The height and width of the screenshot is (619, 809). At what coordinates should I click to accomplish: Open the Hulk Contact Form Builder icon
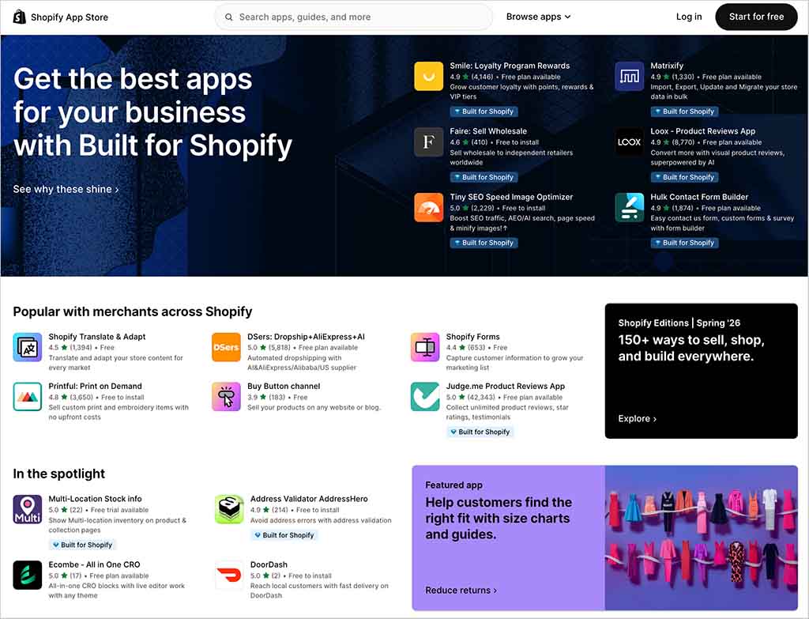pyautogui.click(x=630, y=208)
